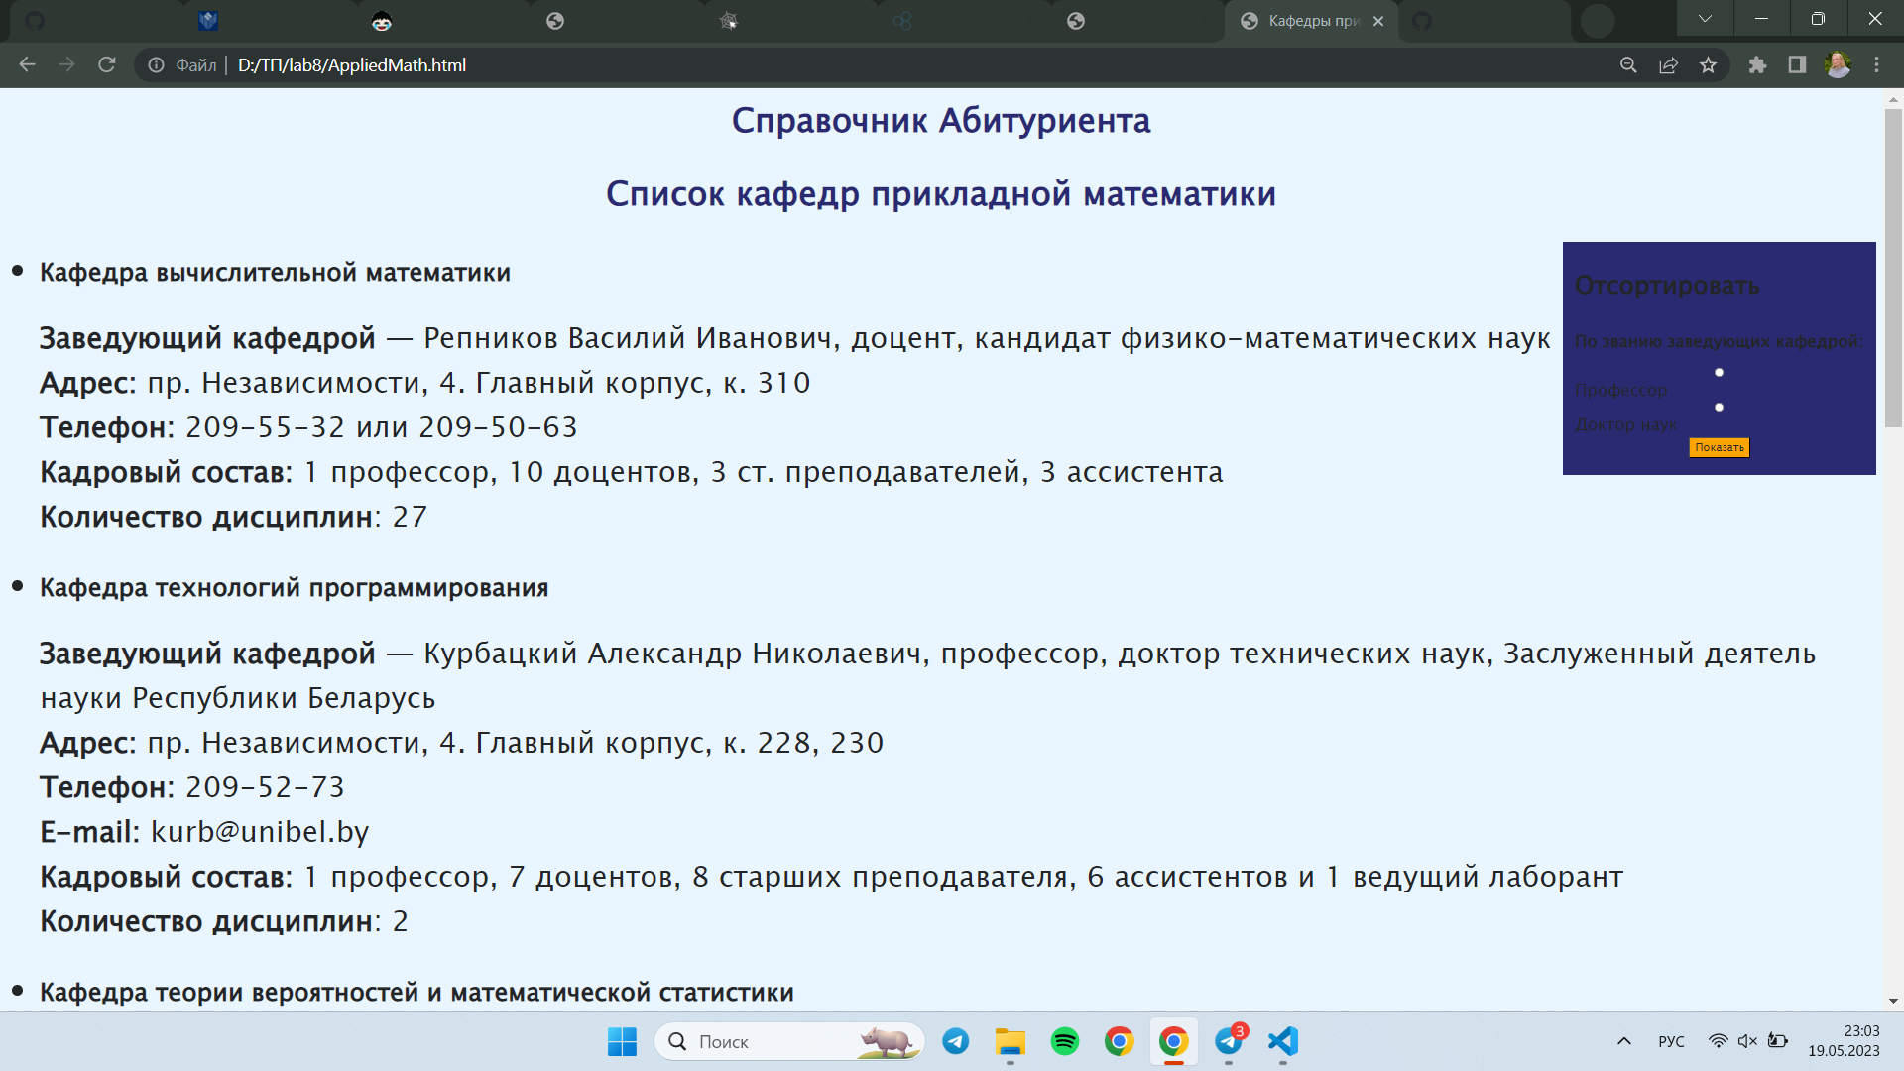Click the share page icon
1904x1071 pixels.
point(1668,64)
